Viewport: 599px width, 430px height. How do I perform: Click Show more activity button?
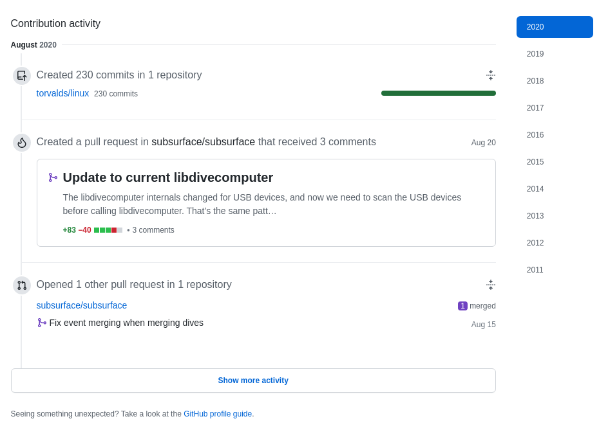253,381
